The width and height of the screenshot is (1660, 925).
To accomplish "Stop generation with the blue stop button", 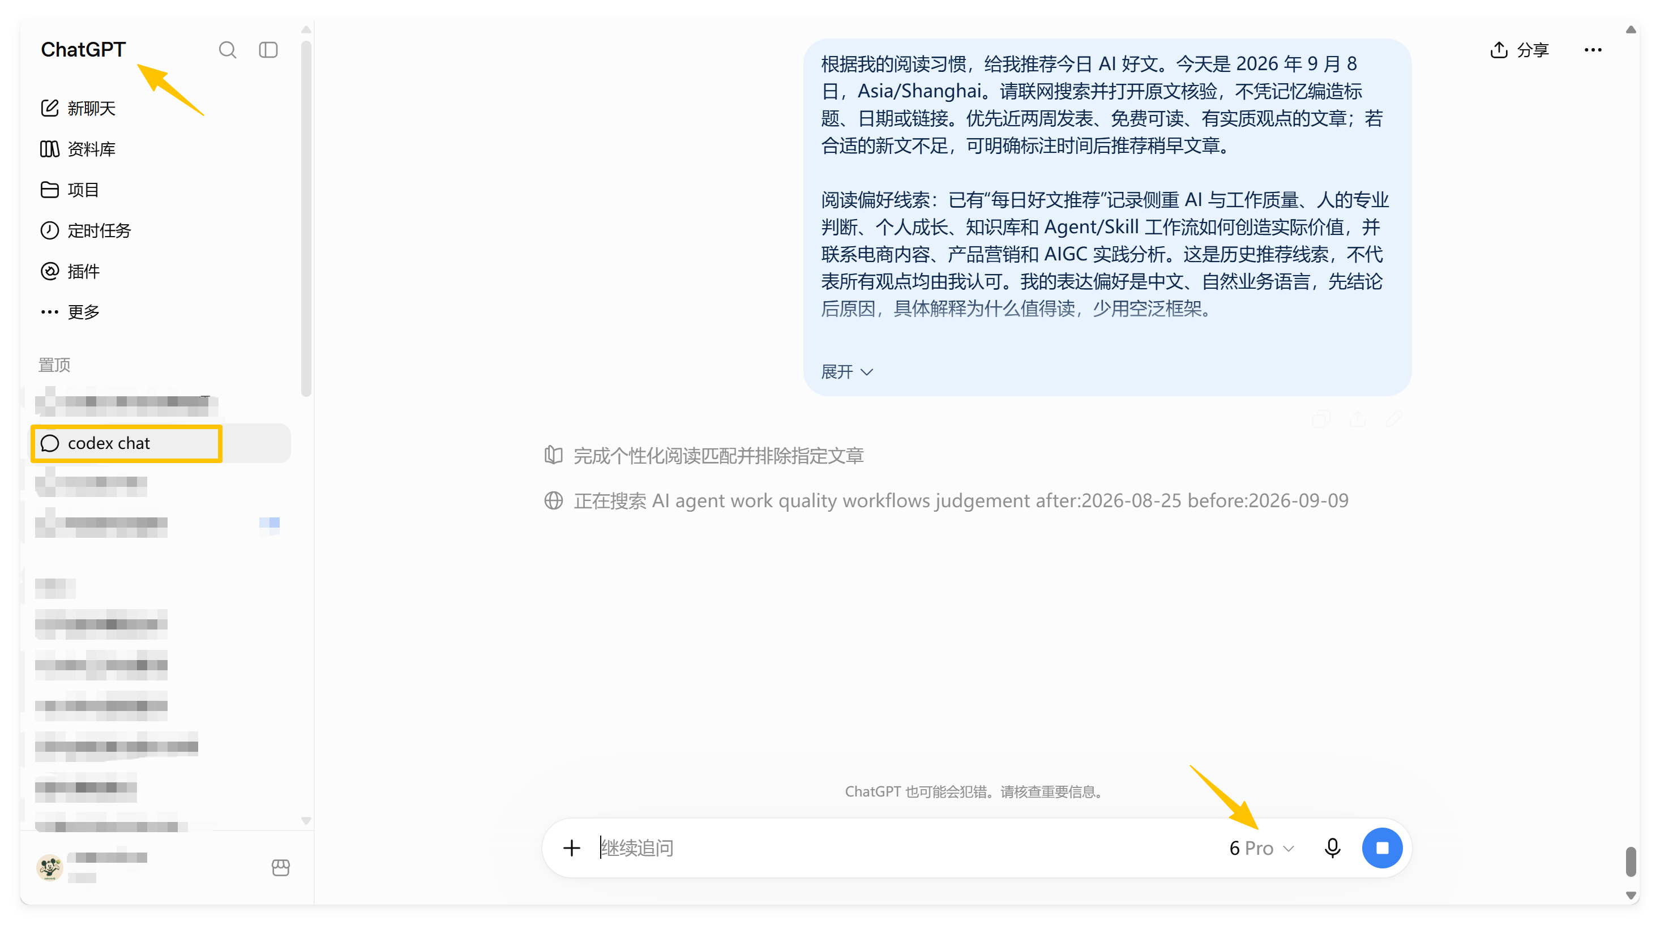I will (x=1381, y=847).
